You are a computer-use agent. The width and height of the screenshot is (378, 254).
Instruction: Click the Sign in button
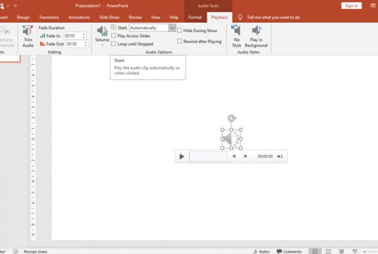pos(352,5)
